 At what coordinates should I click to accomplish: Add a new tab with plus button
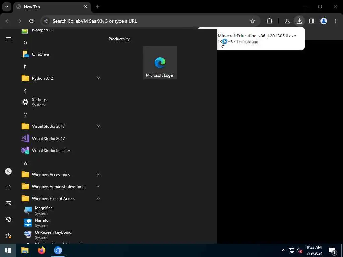97,7
